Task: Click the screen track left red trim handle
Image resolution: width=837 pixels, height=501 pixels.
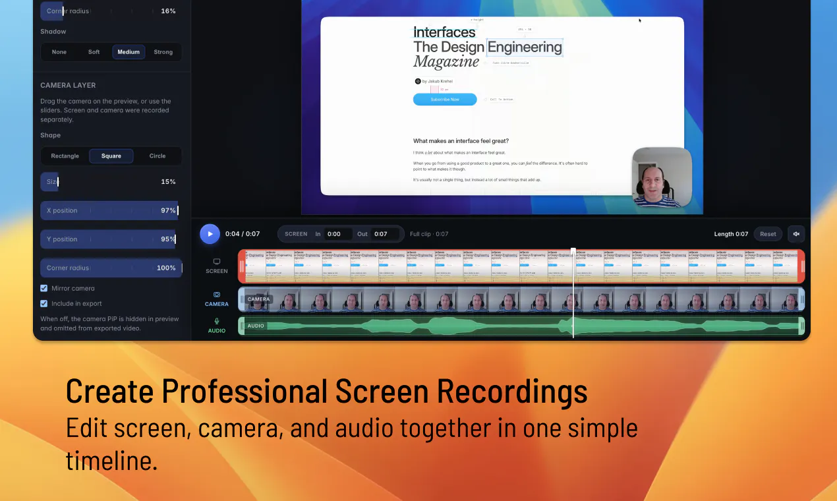Action: point(242,266)
